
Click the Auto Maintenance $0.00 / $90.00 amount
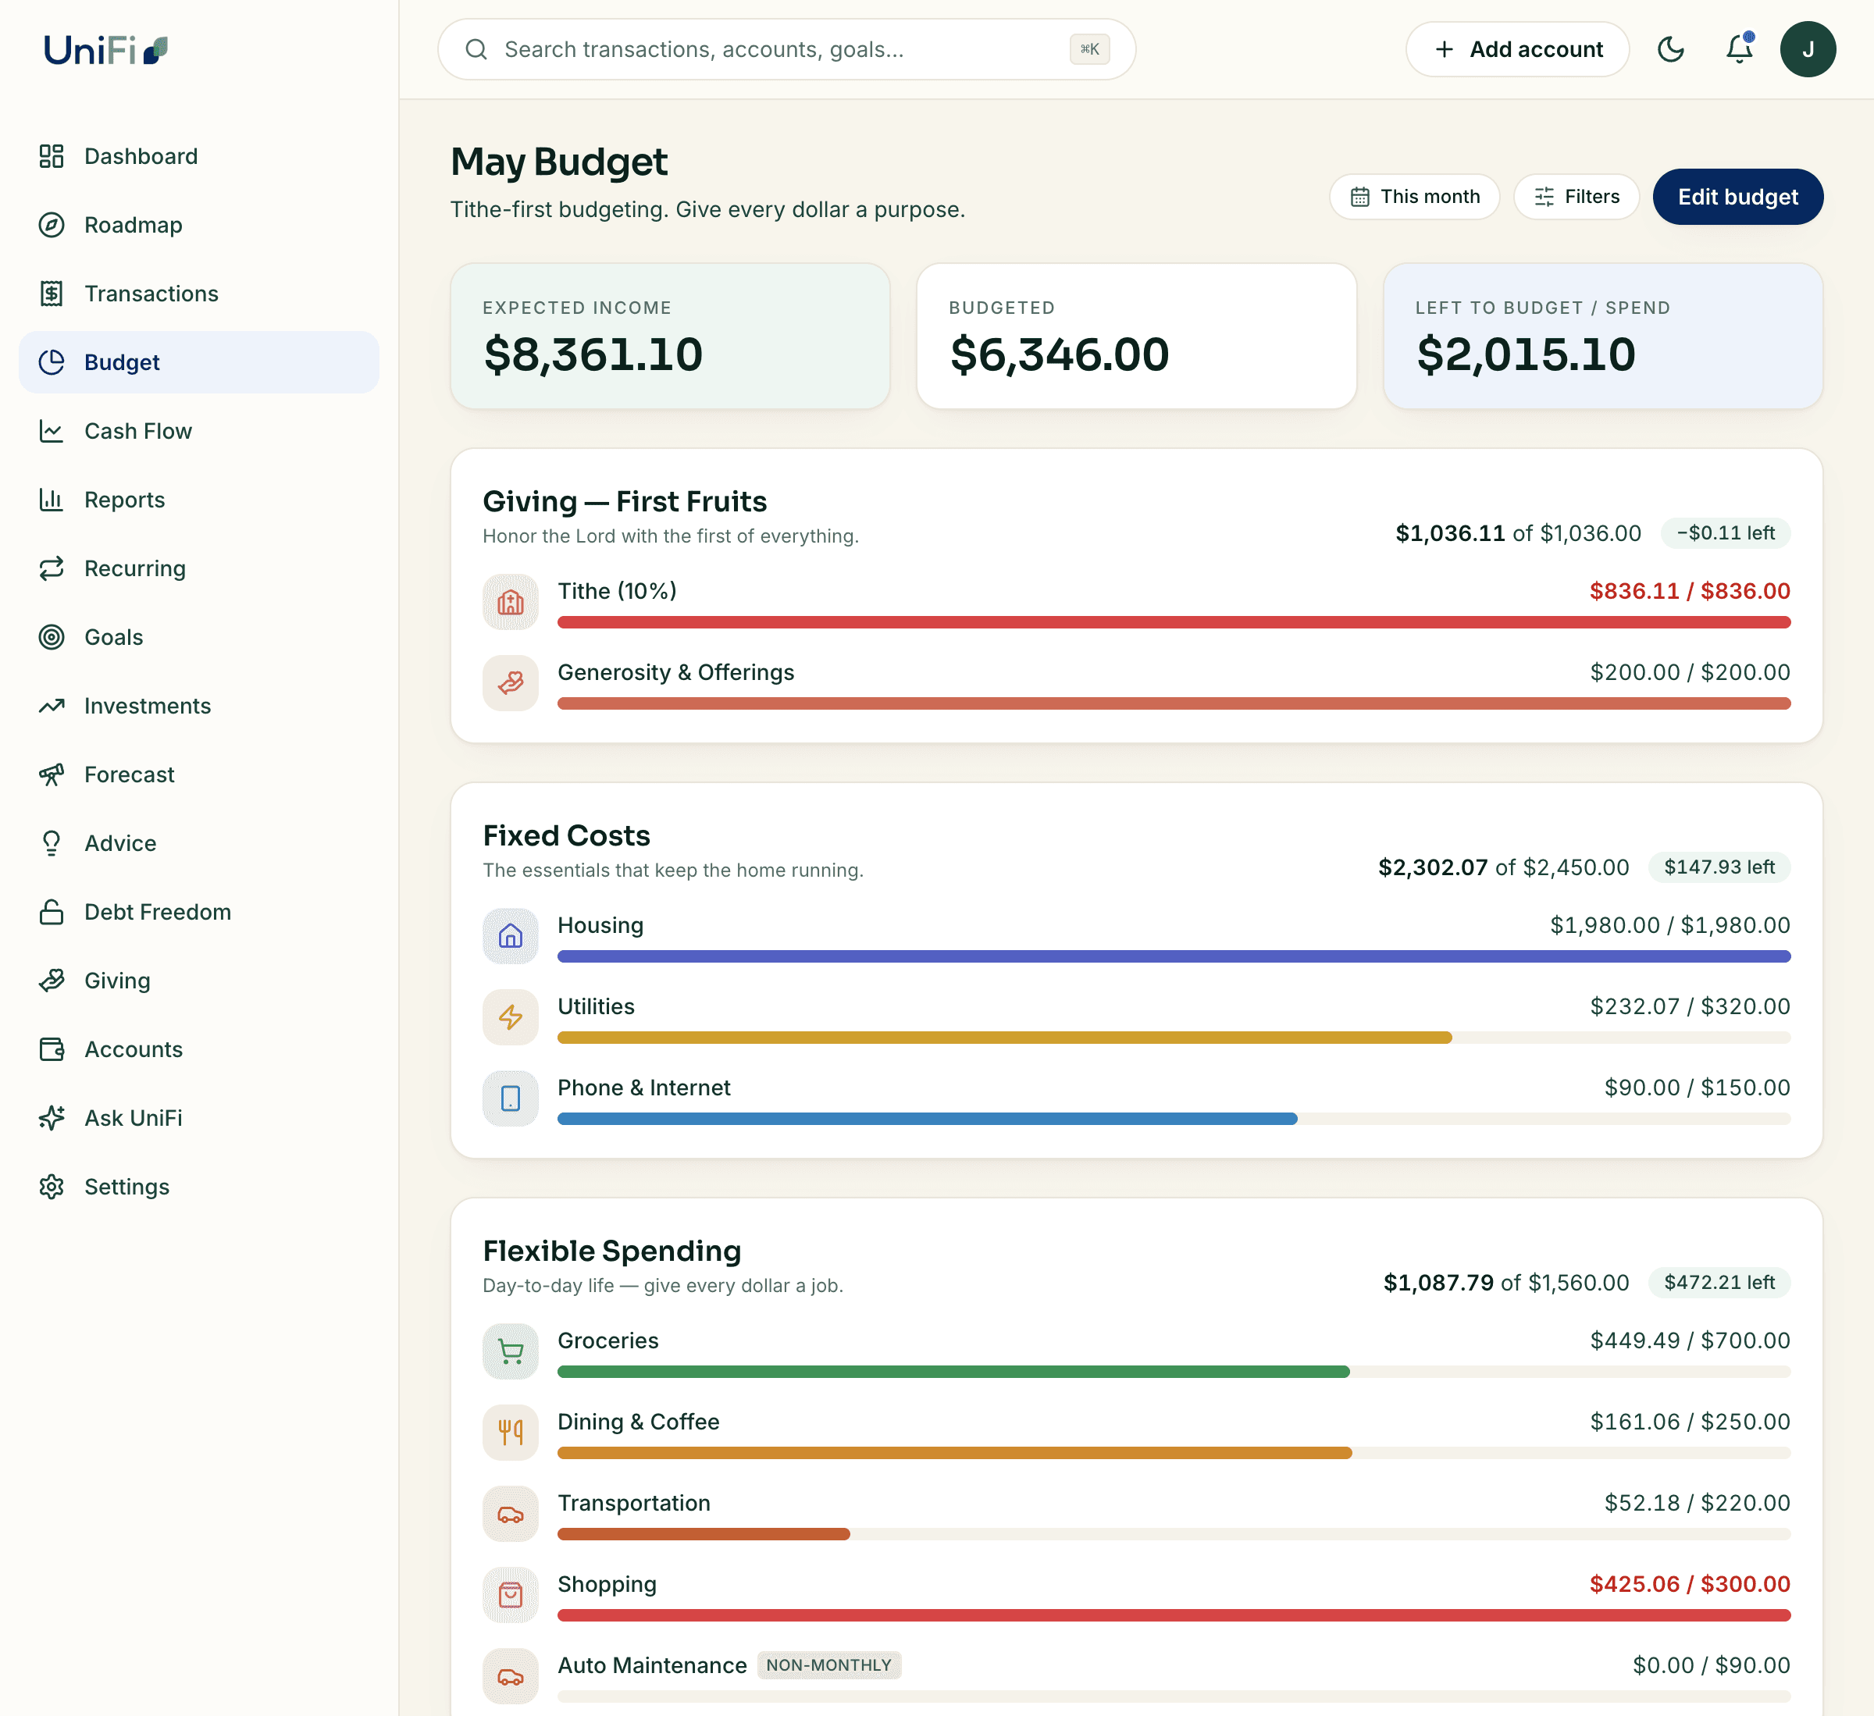(1710, 1666)
